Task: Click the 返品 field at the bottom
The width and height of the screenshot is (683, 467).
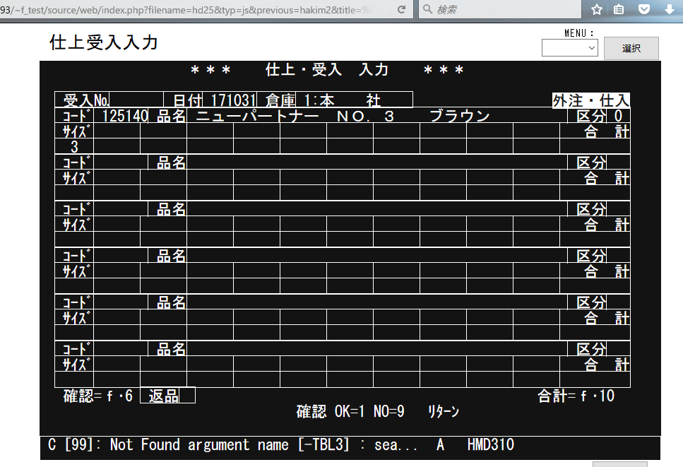Action: (167, 396)
